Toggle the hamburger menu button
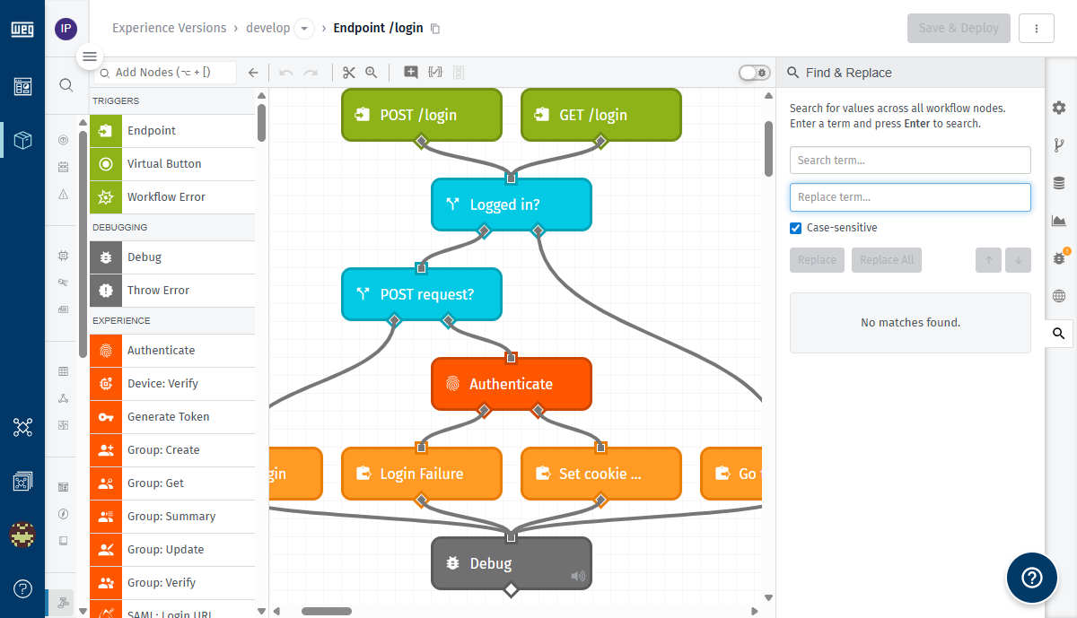This screenshot has height=618, width=1077. point(89,57)
